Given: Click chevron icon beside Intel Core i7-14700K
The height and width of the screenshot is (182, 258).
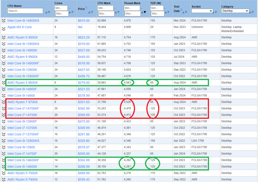Looking at the screenshot, I should tap(4, 115).
